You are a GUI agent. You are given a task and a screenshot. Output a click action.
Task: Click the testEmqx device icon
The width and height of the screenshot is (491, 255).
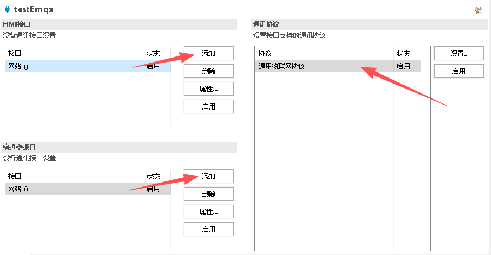tap(7, 9)
